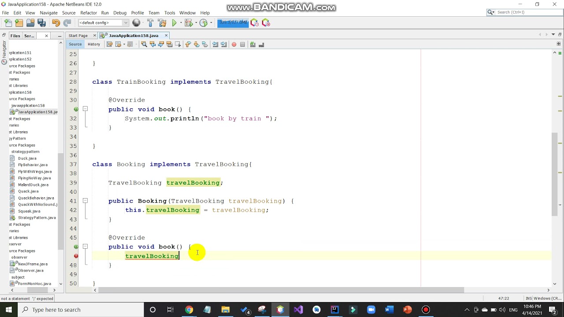Close the JavaApplication158.java tab
This screenshot has width=564, height=317.
click(x=166, y=35)
